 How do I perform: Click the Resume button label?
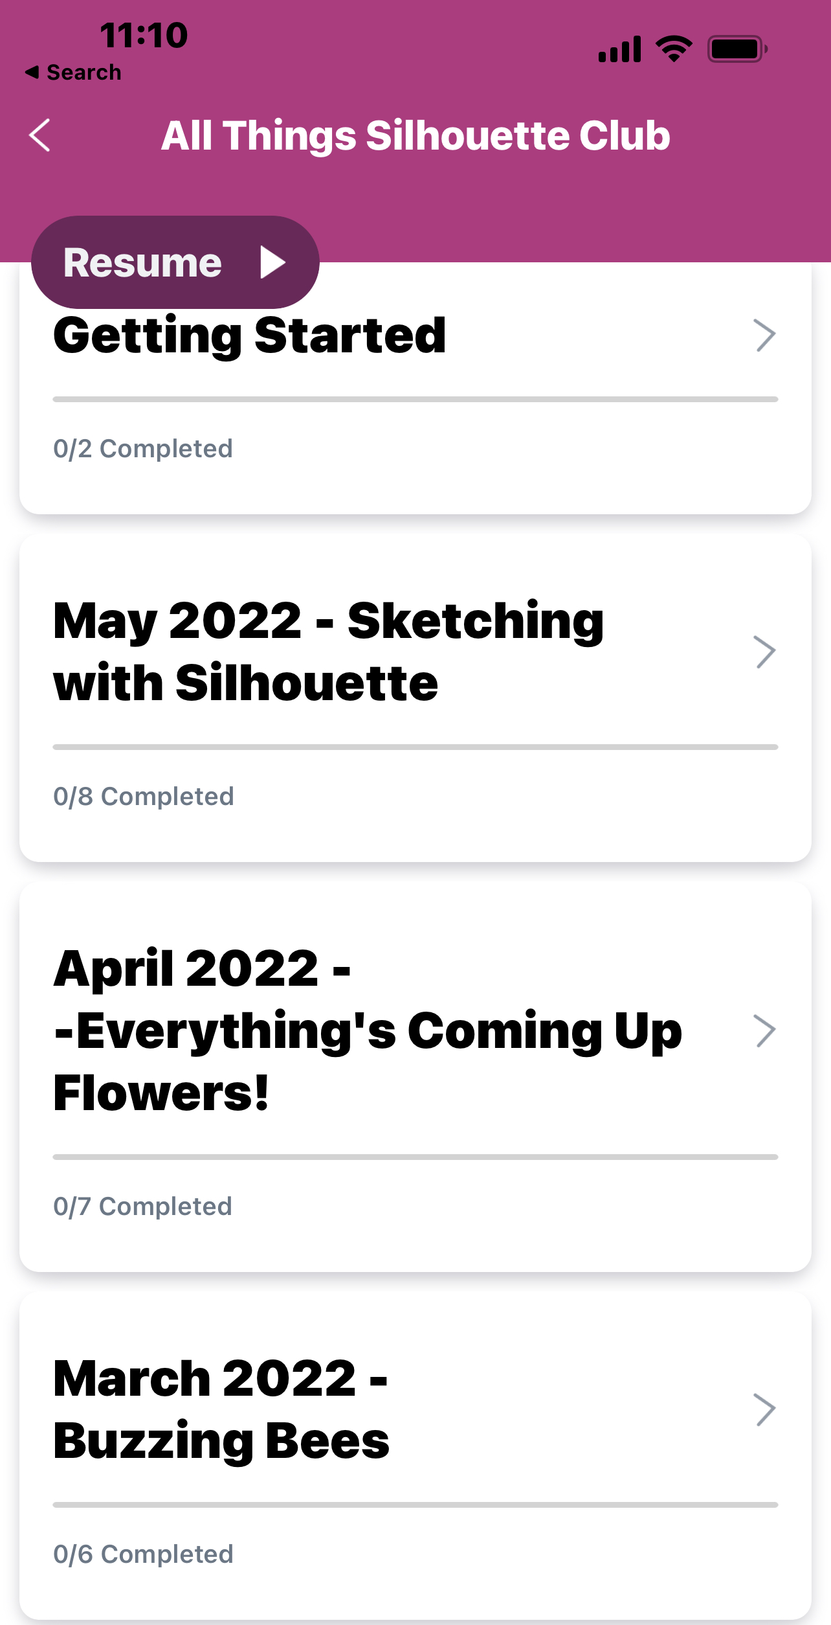[142, 262]
